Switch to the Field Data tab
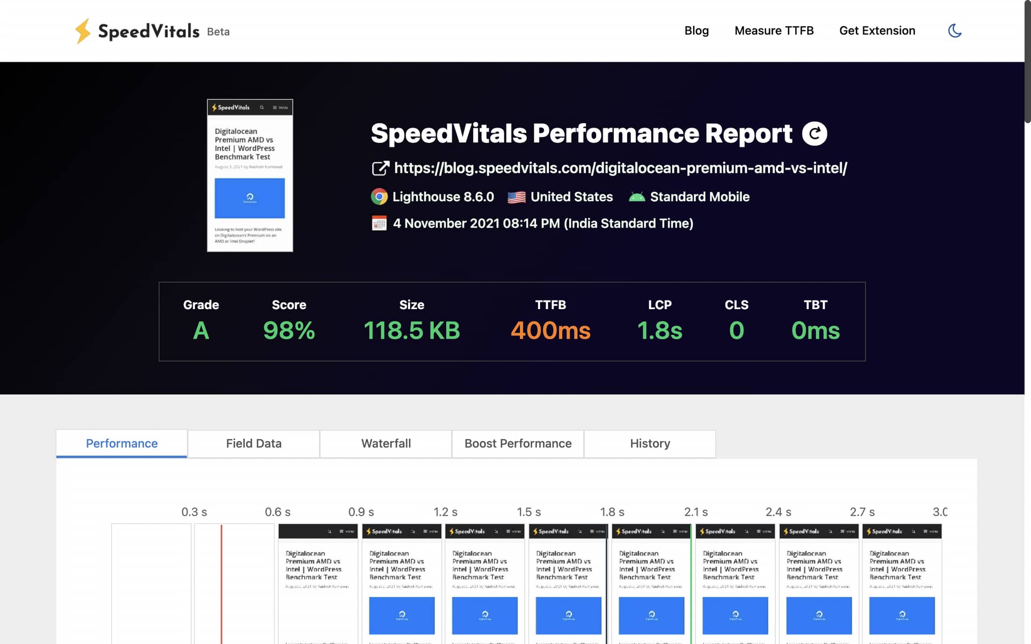Viewport: 1031px width, 644px height. click(x=253, y=443)
